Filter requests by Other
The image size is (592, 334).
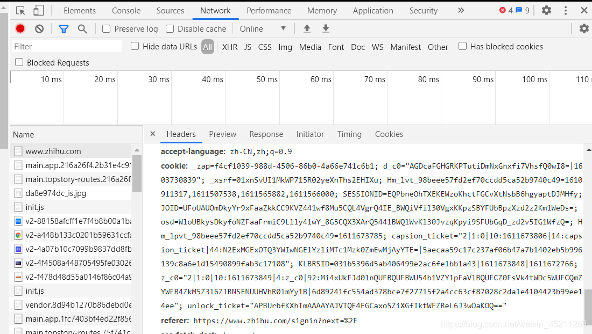tap(438, 47)
